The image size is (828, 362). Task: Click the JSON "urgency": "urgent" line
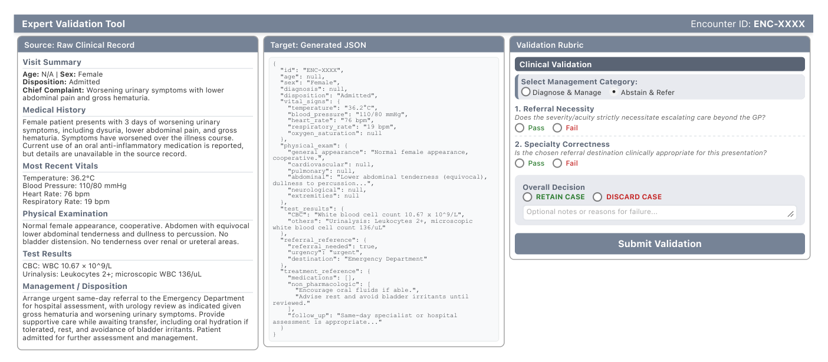tap(327, 252)
